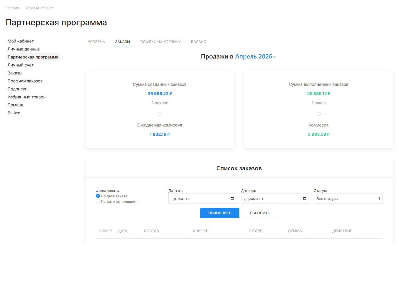The width and height of the screenshot is (399, 295).
Task: Click the circle divider in the created orders card
Action: (x=160, y=114)
